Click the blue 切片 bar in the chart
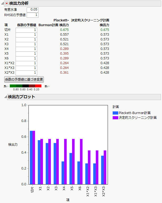This screenshot has height=203, width=162. click(31, 157)
